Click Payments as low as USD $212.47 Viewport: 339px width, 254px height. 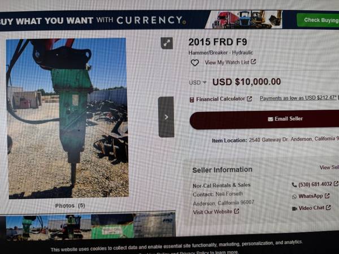(x=298, y=98)
